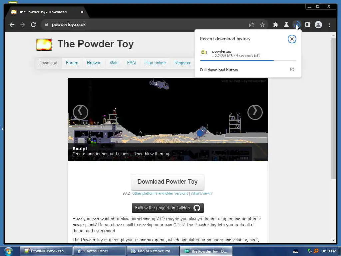Image resolution: width=341 pixels, height=256 pixels.
Task: Click the keyboard icon in system tray
Action: (296, 251)
